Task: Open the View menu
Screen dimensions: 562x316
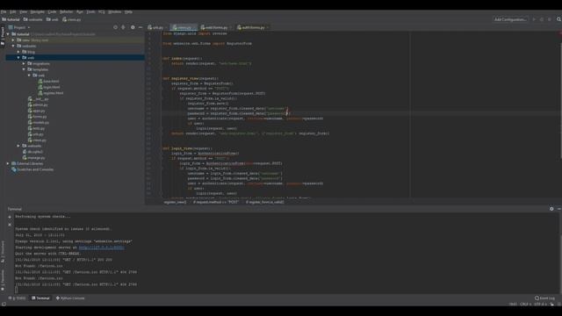Action: 24,11
